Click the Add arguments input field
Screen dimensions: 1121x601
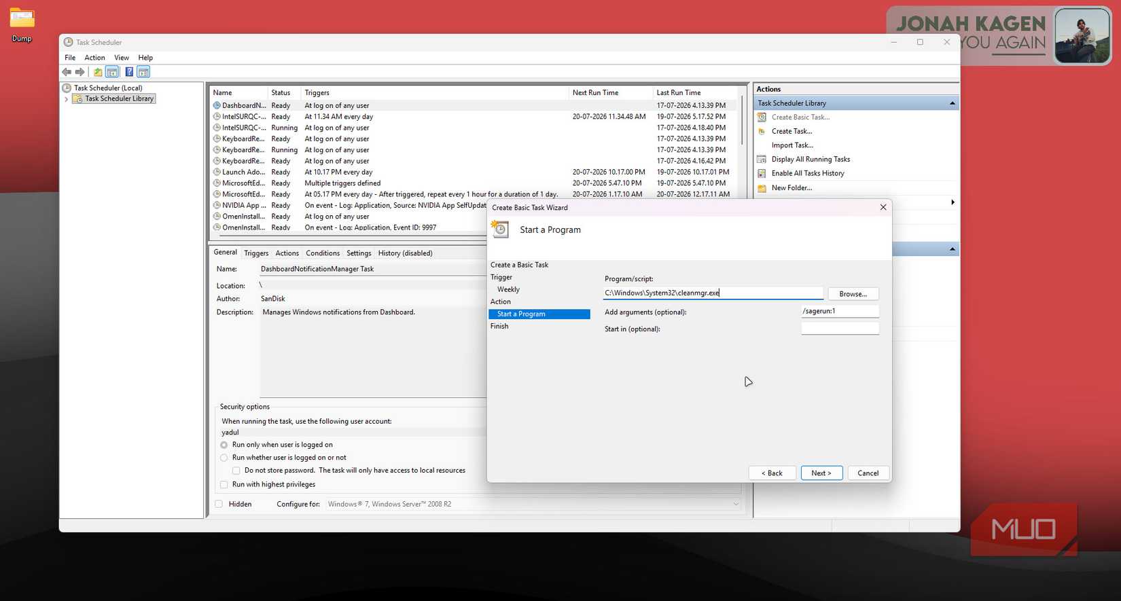[840, 311]
